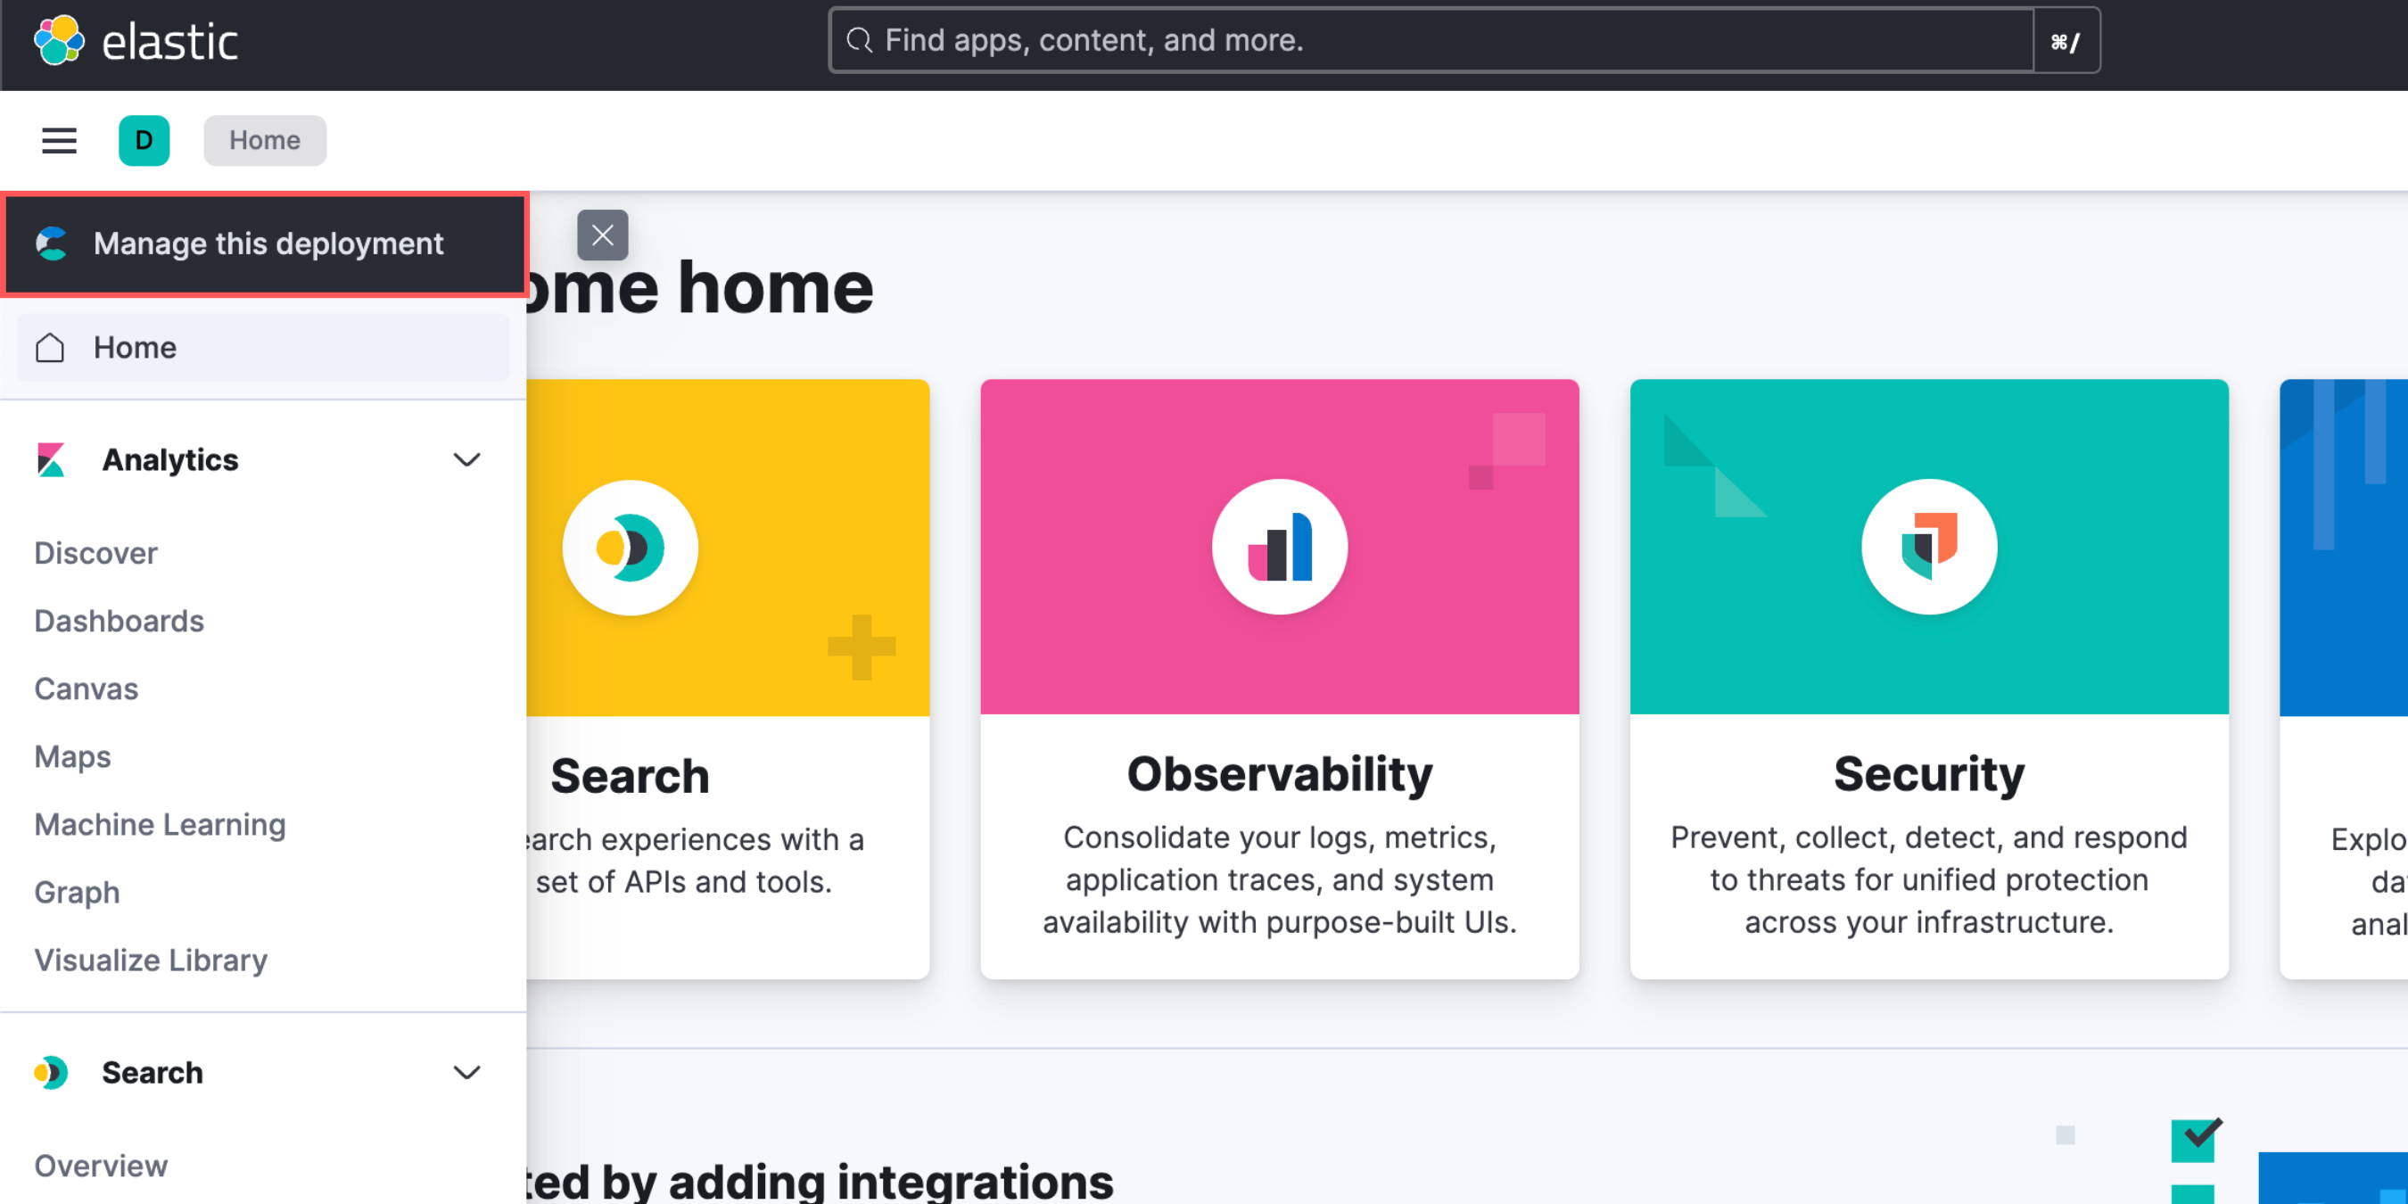
Task: Click the Analytics Kibana logo icon
Action: (x=51, y=460)
